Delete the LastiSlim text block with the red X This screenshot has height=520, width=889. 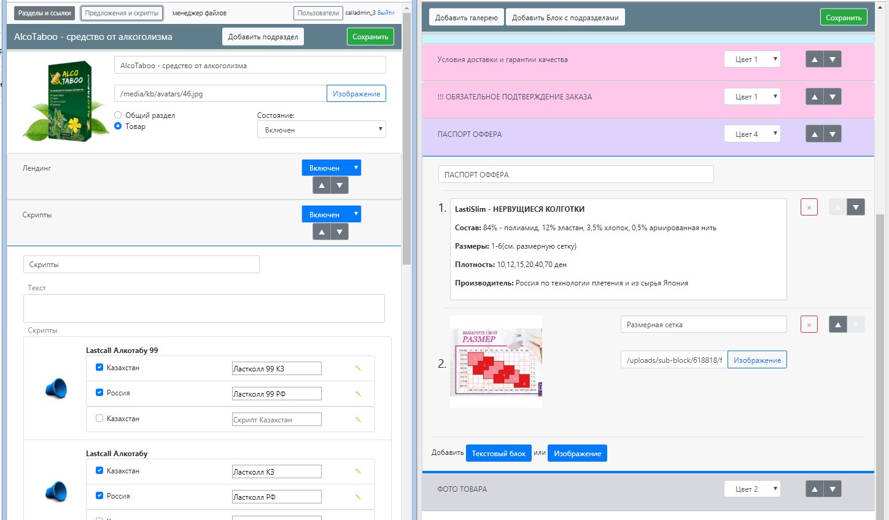809,208
